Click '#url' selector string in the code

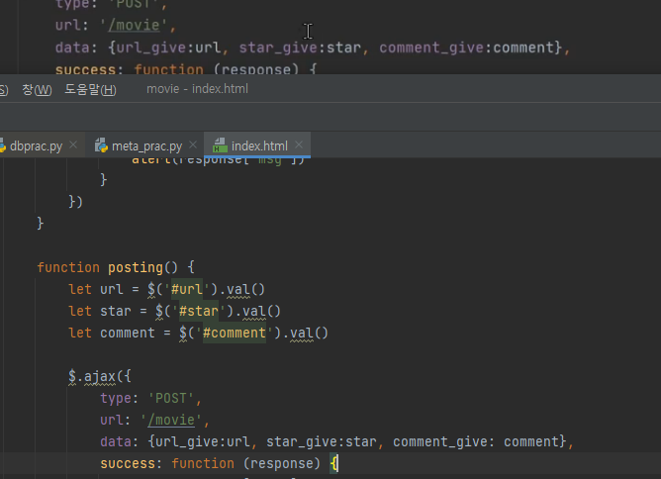coord(187,289)
